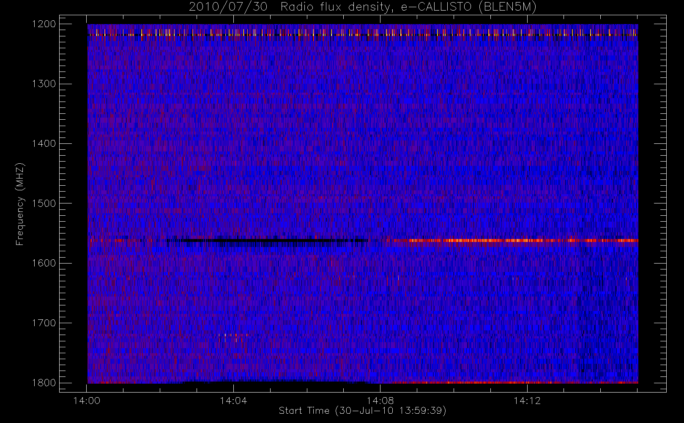This screenshot has width=684, height=423.
Task: Click the 14:04 time tick label
Action: click(x=233, y=401)
